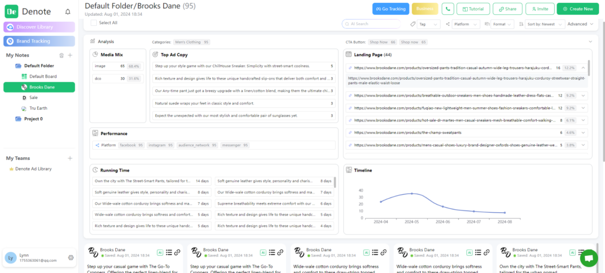Open the Platform filter dropdown
Viewport: 605px width, 273px height.
pos(466,24)
